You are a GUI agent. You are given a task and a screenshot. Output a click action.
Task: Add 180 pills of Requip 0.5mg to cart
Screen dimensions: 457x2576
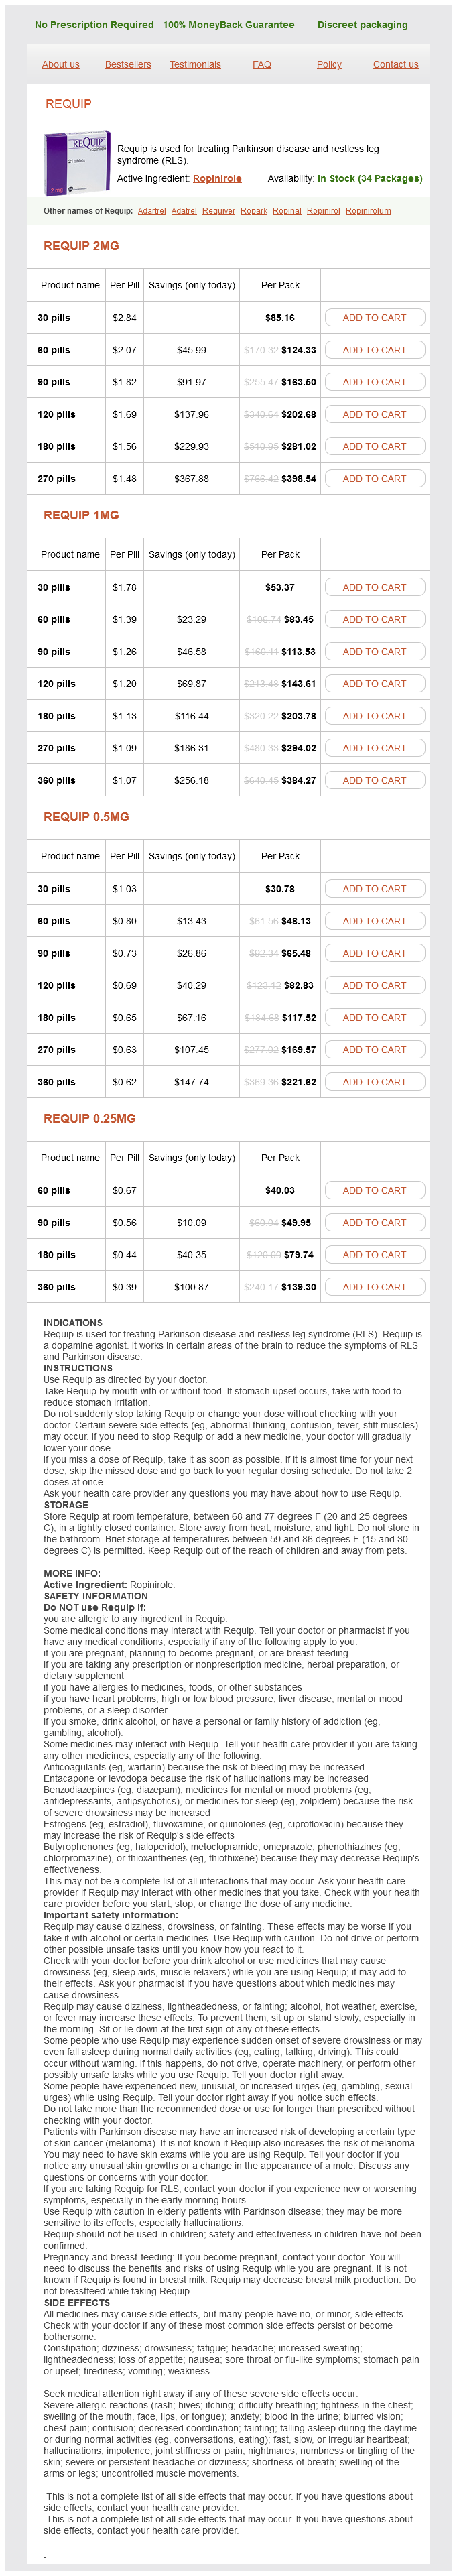click(x=374, y=1018)
